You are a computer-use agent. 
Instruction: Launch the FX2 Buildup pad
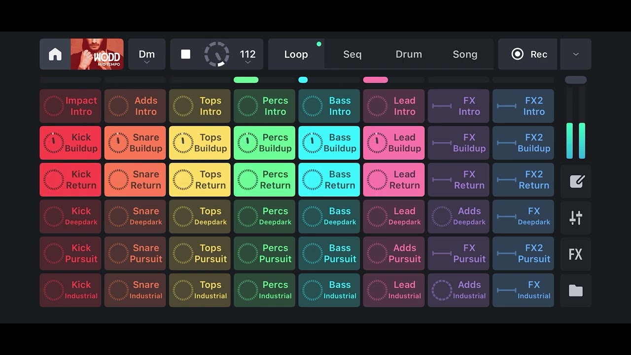[x=523, y=143]
